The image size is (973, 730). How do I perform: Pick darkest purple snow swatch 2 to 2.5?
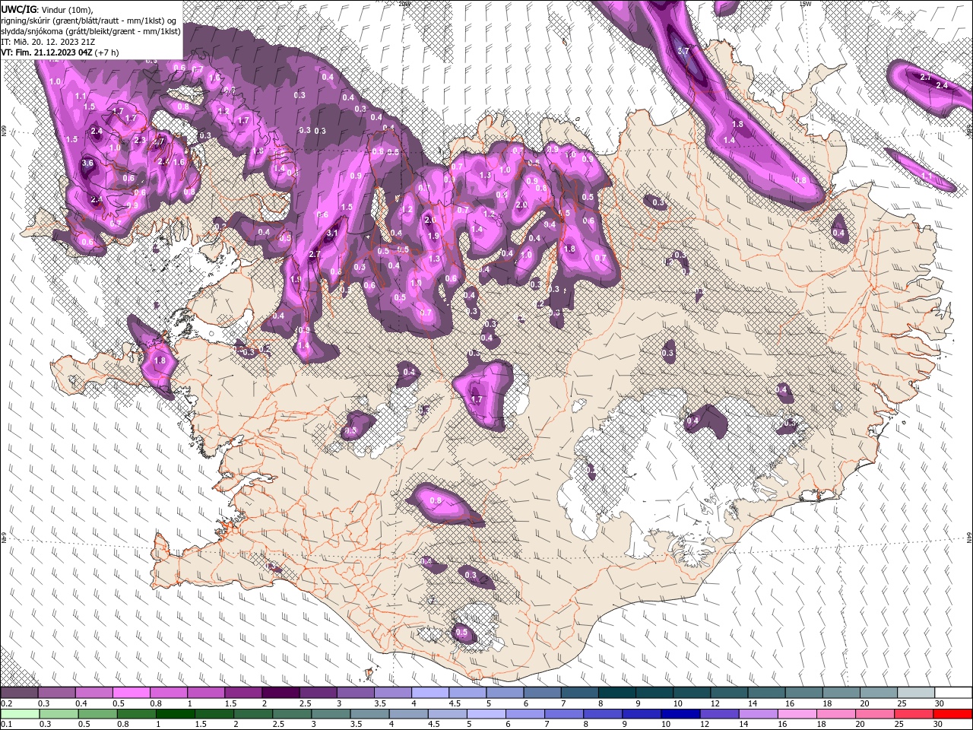[x=280, y=693]
